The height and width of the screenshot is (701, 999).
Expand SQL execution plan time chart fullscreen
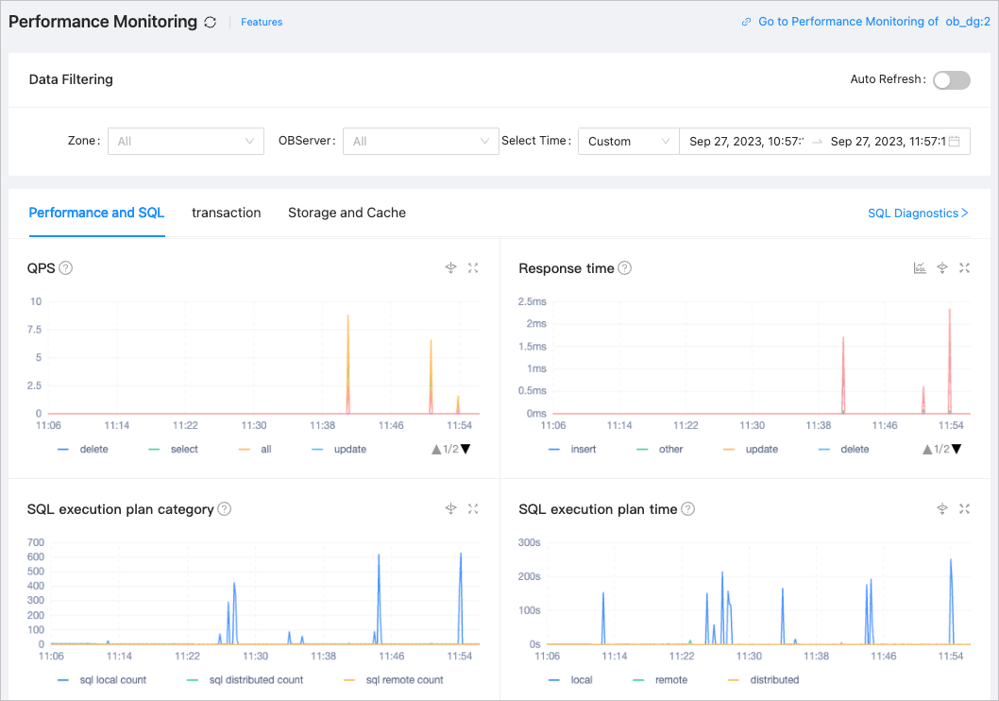point(964,509)
